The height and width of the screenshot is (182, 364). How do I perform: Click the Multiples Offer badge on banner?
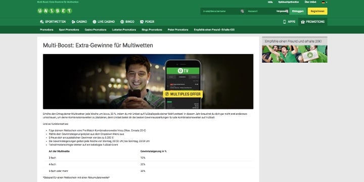(183, 94)
